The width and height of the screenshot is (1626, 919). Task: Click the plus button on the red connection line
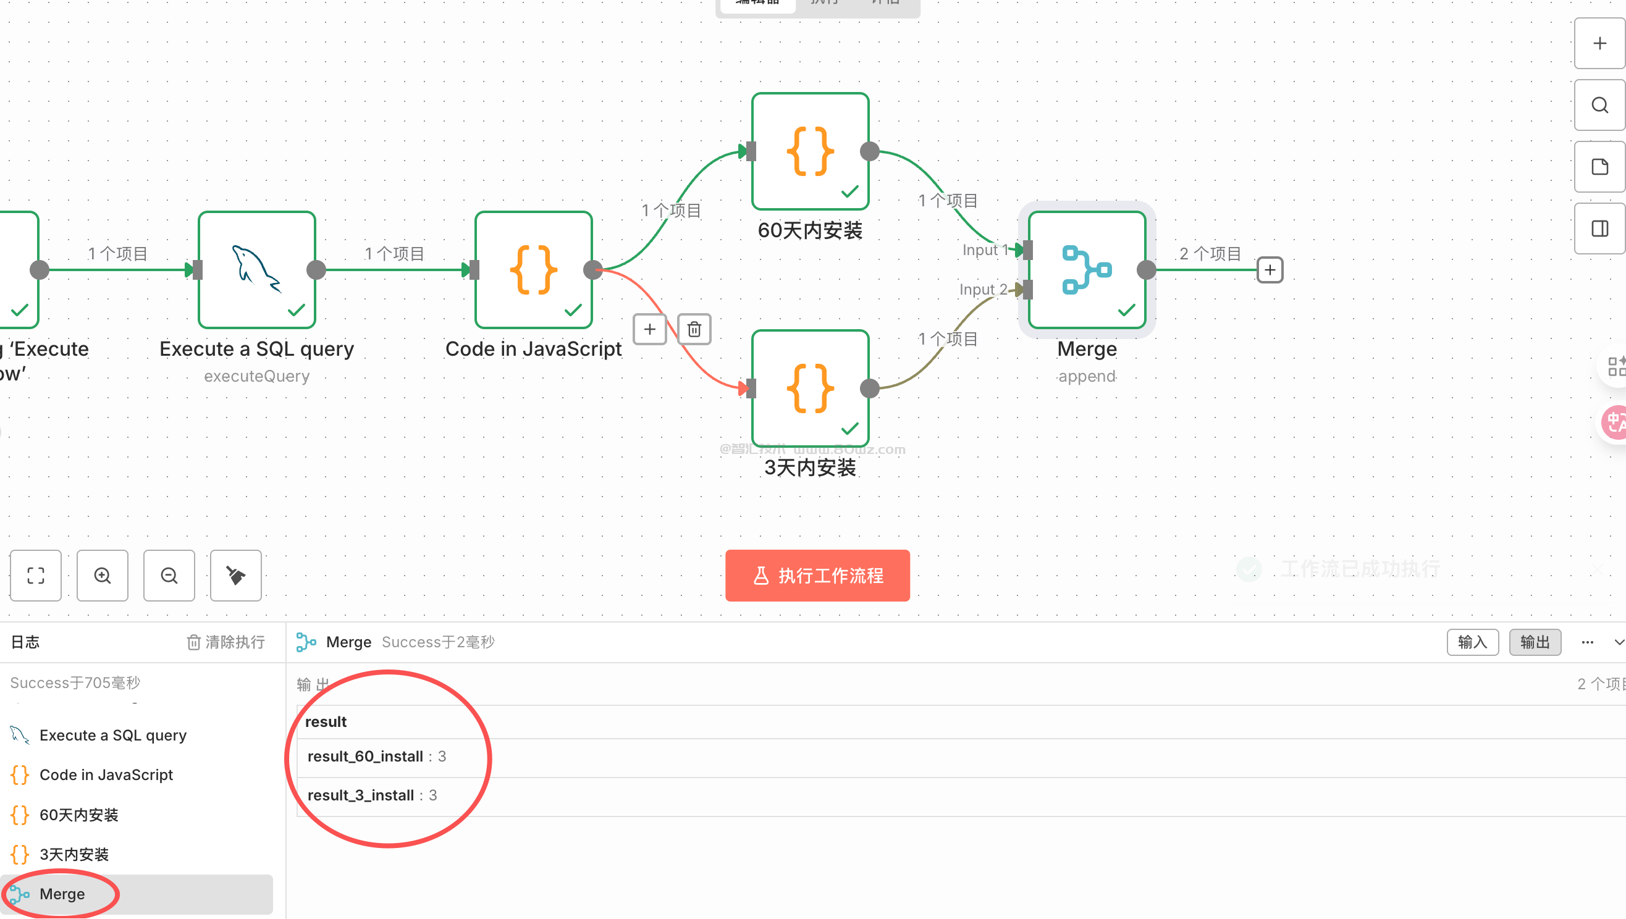point(649,329)
